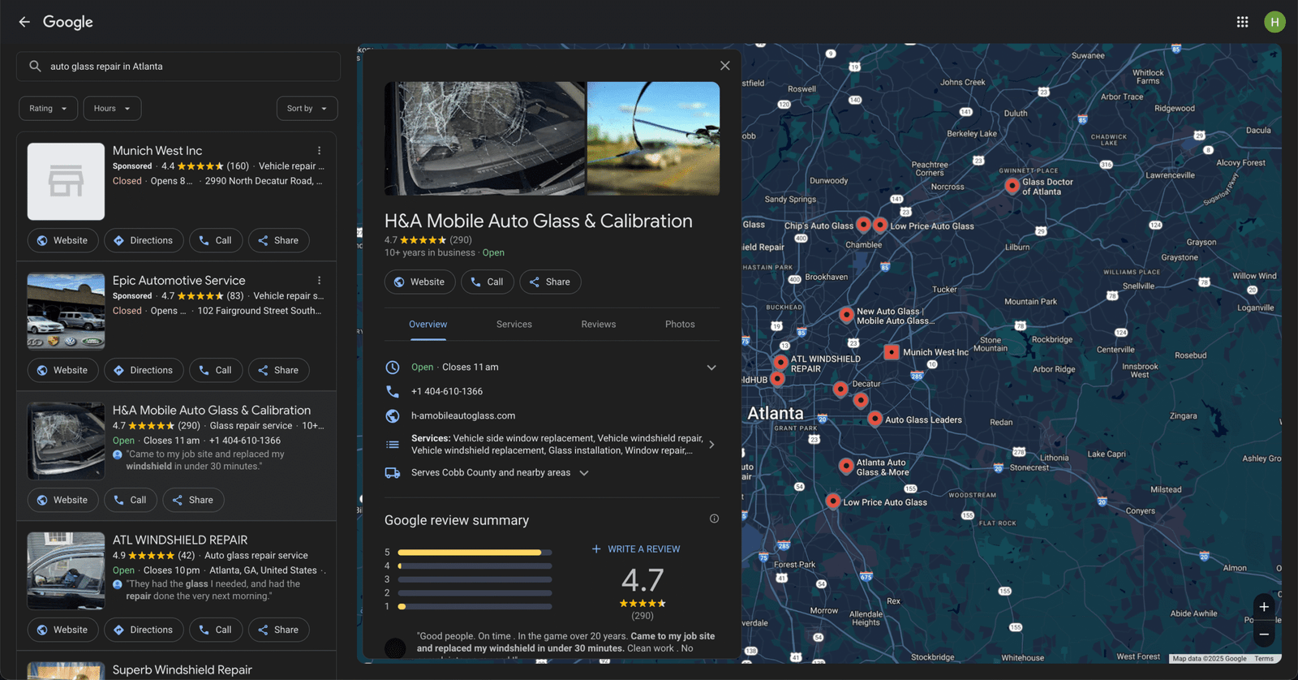Select the Auto Glass Leaders map pin

click(875, 419)
